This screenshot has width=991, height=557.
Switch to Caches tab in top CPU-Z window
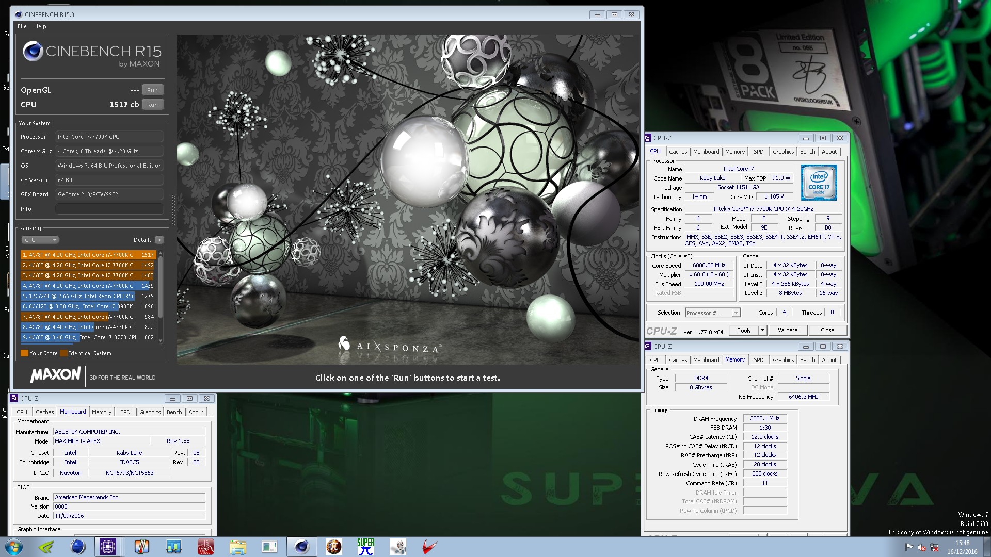[x=678, y=152]
